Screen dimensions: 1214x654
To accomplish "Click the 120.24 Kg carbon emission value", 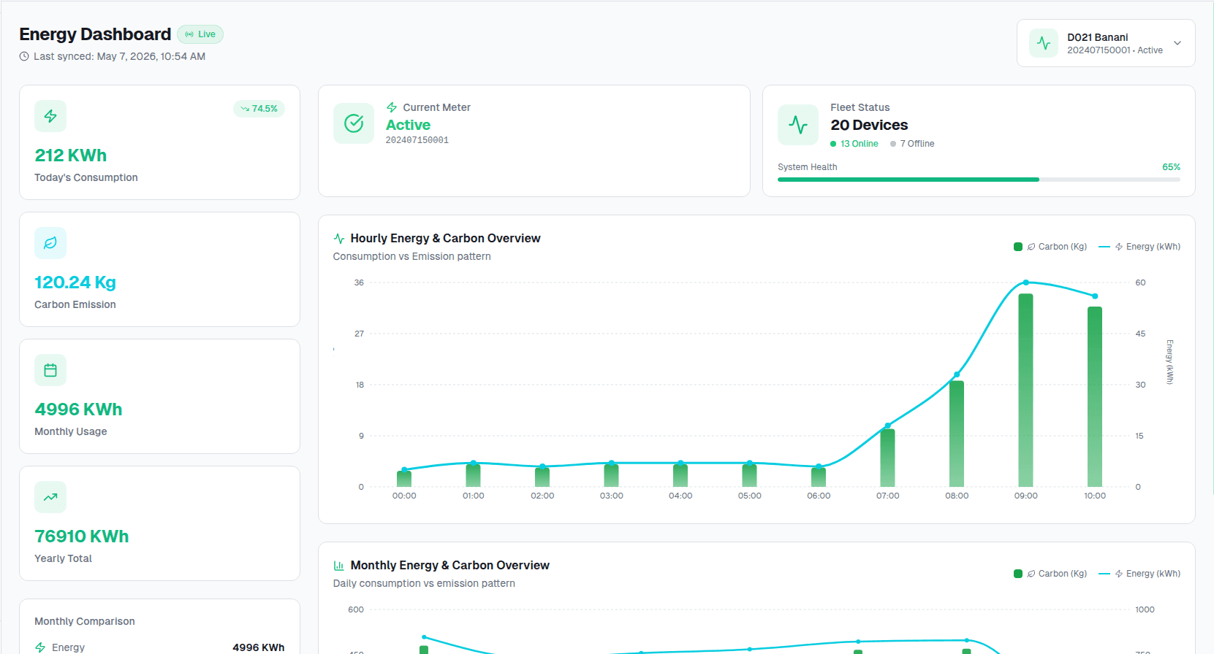I will tap(75, 282).
